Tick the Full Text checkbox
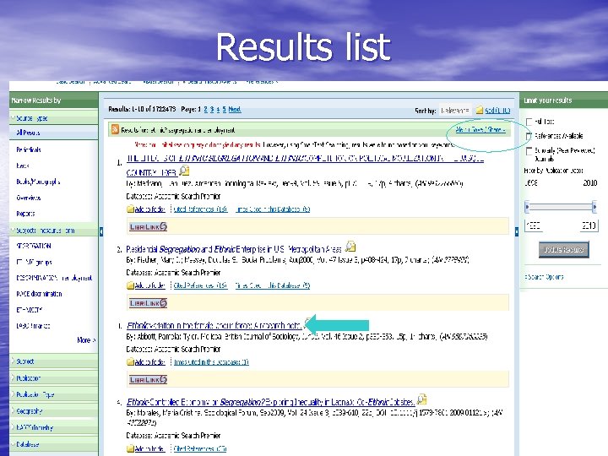 (x=529, y=122)
